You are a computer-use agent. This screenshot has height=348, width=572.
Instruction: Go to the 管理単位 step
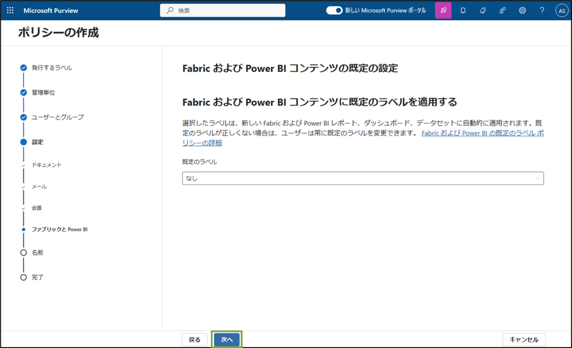coord(43,92)
